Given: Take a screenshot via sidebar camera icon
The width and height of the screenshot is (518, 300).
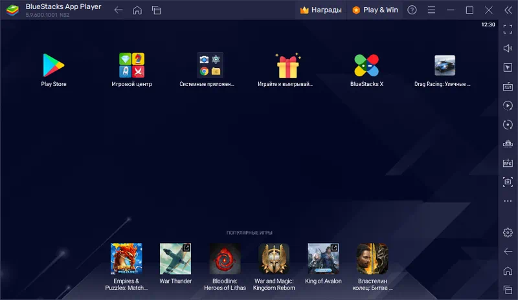Looking at the screenshot, I should 508,182.
